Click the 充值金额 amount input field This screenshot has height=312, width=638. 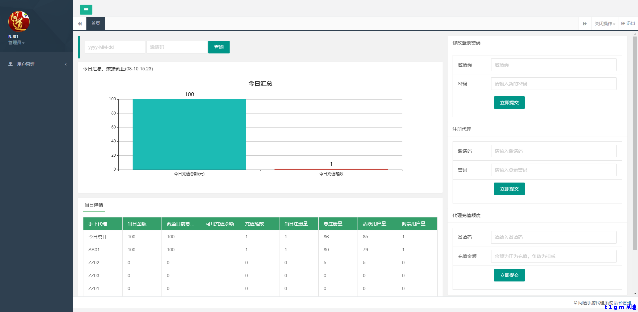(x=554, y=256)
